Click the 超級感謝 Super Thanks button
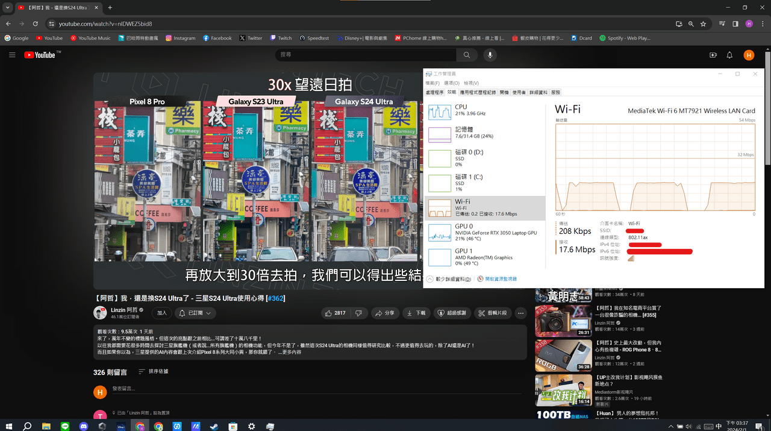The width and height of the screenshot is (771, 431). click(452, 313)
